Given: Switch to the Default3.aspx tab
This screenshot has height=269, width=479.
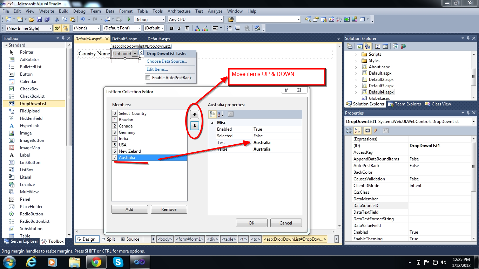Looking at the screenshot, I should 124,39.
